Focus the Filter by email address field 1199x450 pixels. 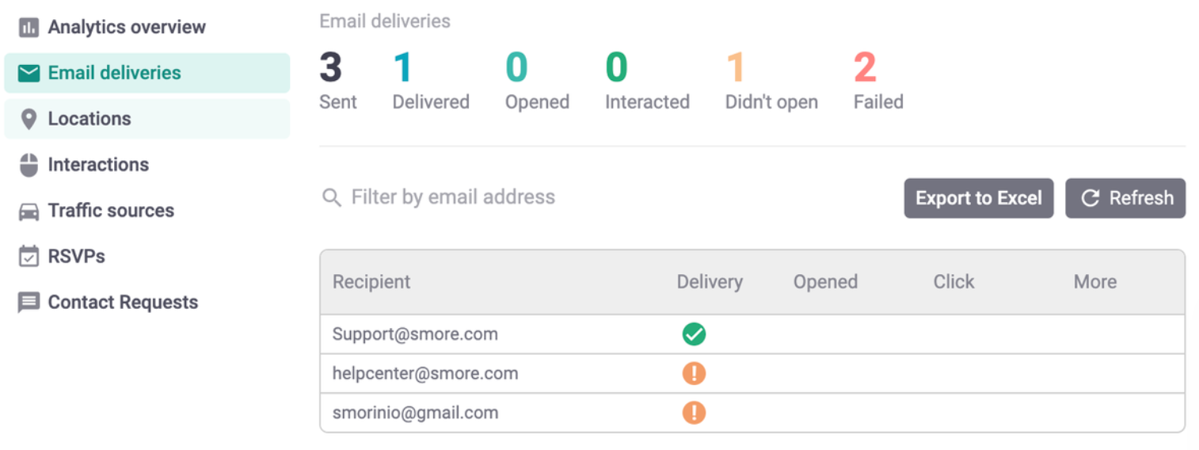[x=453, y=197]
